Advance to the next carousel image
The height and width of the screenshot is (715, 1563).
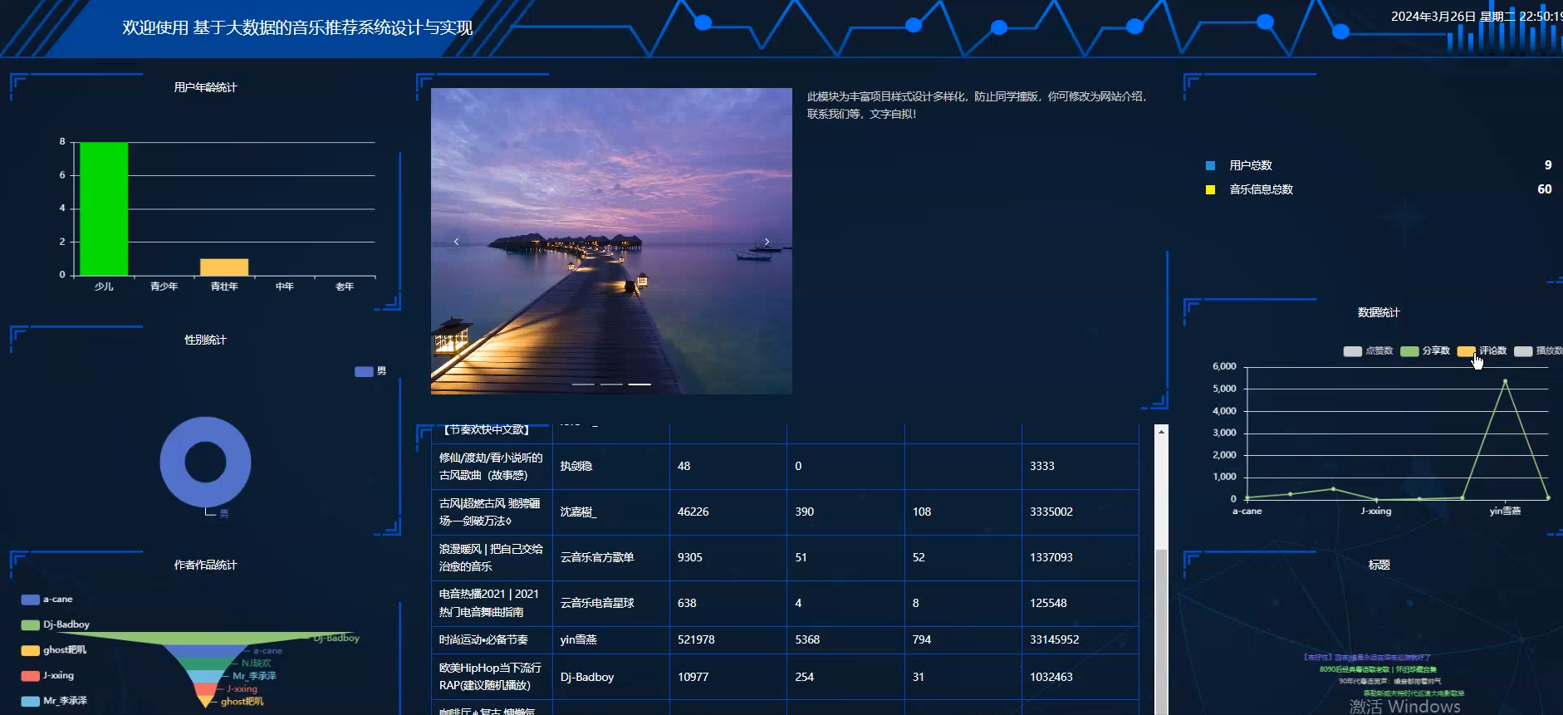pyautogui.click(x=767, y=242)
